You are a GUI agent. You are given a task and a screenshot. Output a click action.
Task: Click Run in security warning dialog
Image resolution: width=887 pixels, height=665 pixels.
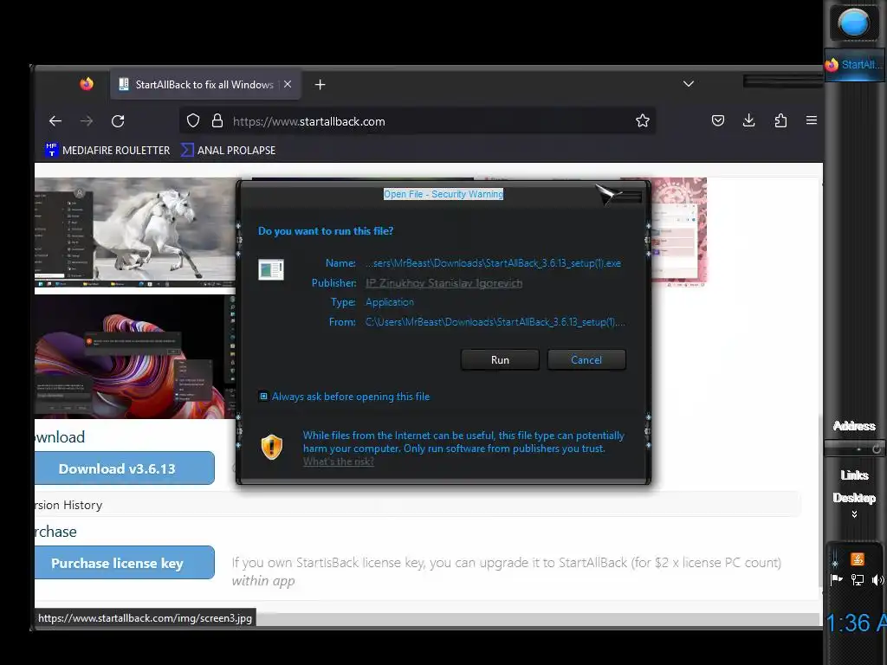500,359
